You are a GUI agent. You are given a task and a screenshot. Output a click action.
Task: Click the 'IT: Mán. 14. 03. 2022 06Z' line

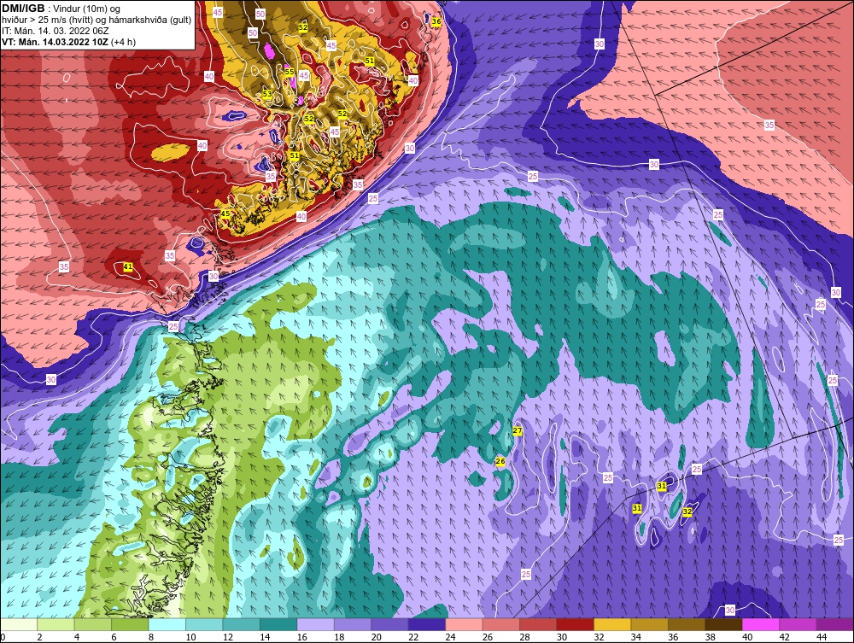55,31
